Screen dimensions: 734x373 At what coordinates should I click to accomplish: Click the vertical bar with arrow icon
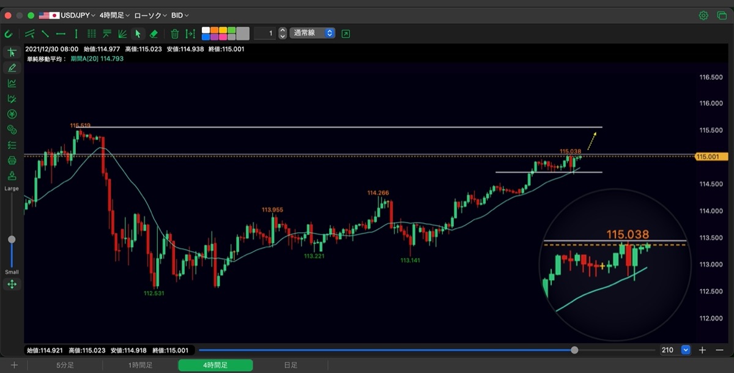tap(190, 34)
